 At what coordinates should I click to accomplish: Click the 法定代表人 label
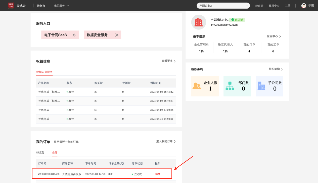(225, 45)
